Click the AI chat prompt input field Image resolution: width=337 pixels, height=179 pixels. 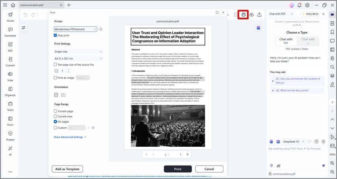point(296,149)
